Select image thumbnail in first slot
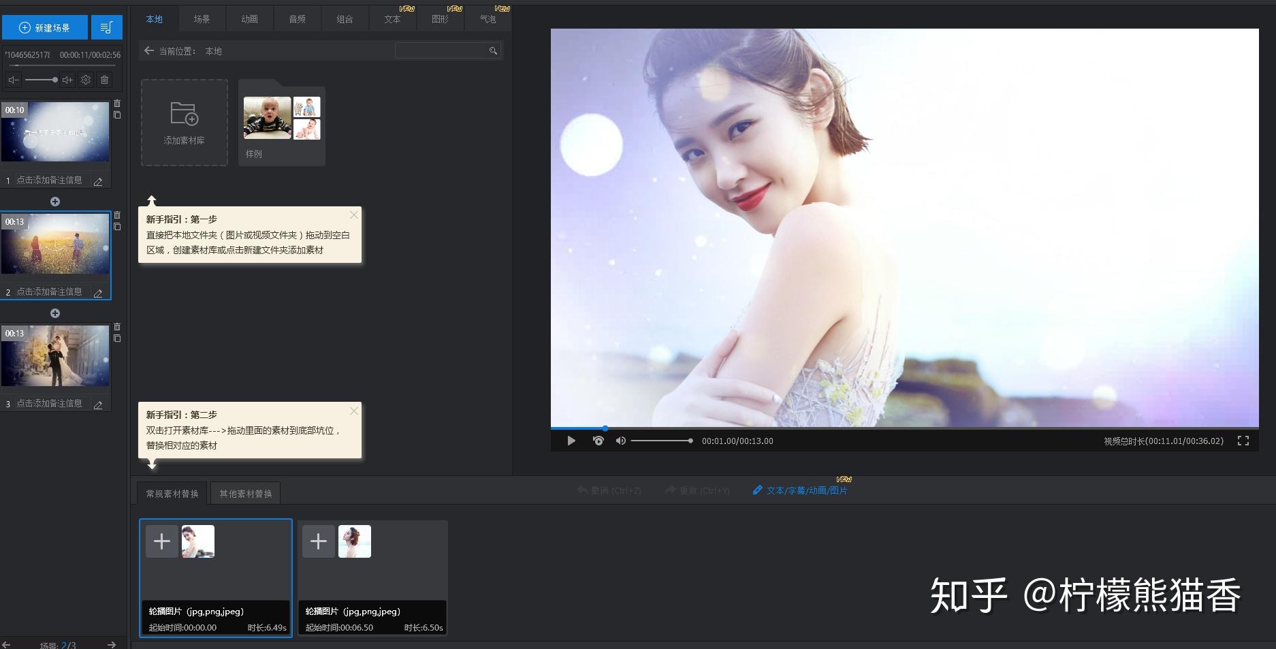 click(198, 541)
